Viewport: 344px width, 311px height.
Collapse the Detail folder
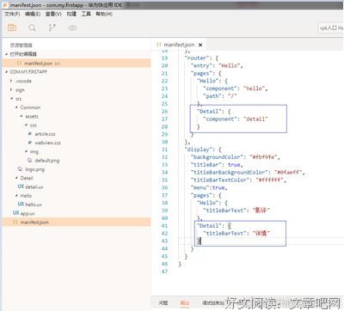27,178
